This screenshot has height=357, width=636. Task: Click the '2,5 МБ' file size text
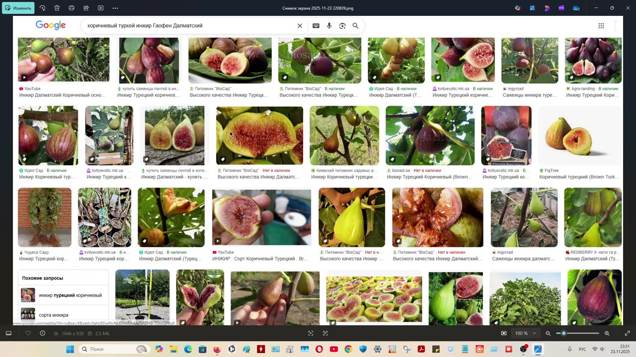coord(102,333)
